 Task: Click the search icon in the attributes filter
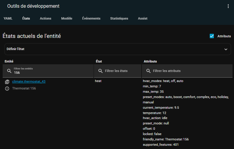point(148,71)
